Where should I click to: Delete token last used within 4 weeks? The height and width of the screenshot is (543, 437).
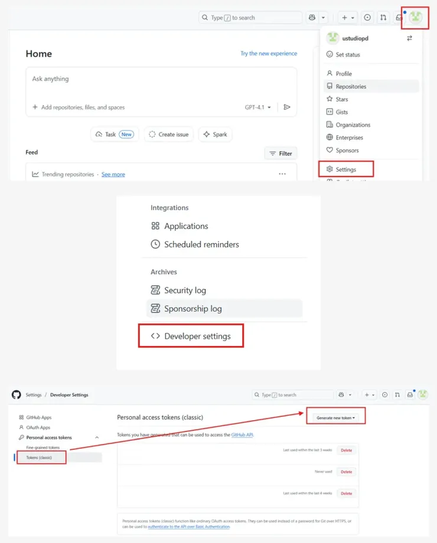(x=346, y=493)
